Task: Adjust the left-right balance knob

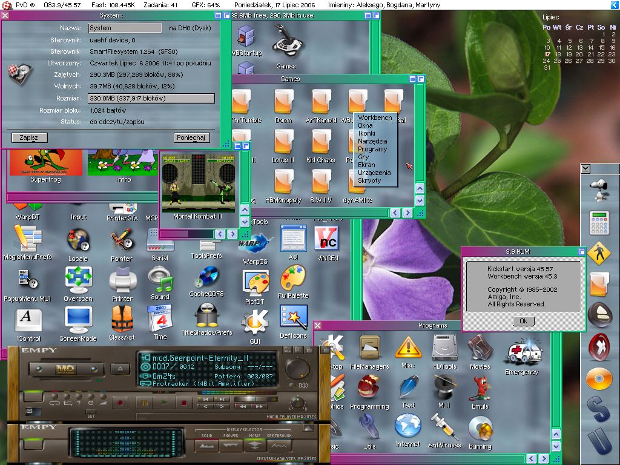Action: tap(298, 403)
